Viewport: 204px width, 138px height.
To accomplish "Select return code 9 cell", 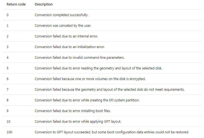I will click(x=7, y=111).
